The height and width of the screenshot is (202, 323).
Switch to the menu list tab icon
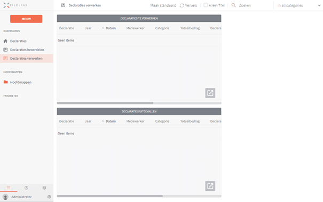(x=9, y=188)
